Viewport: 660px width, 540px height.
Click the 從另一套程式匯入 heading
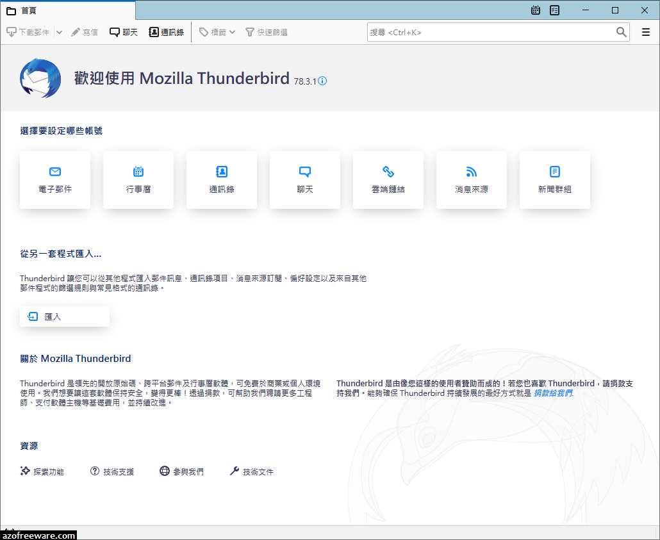[61, 254]
